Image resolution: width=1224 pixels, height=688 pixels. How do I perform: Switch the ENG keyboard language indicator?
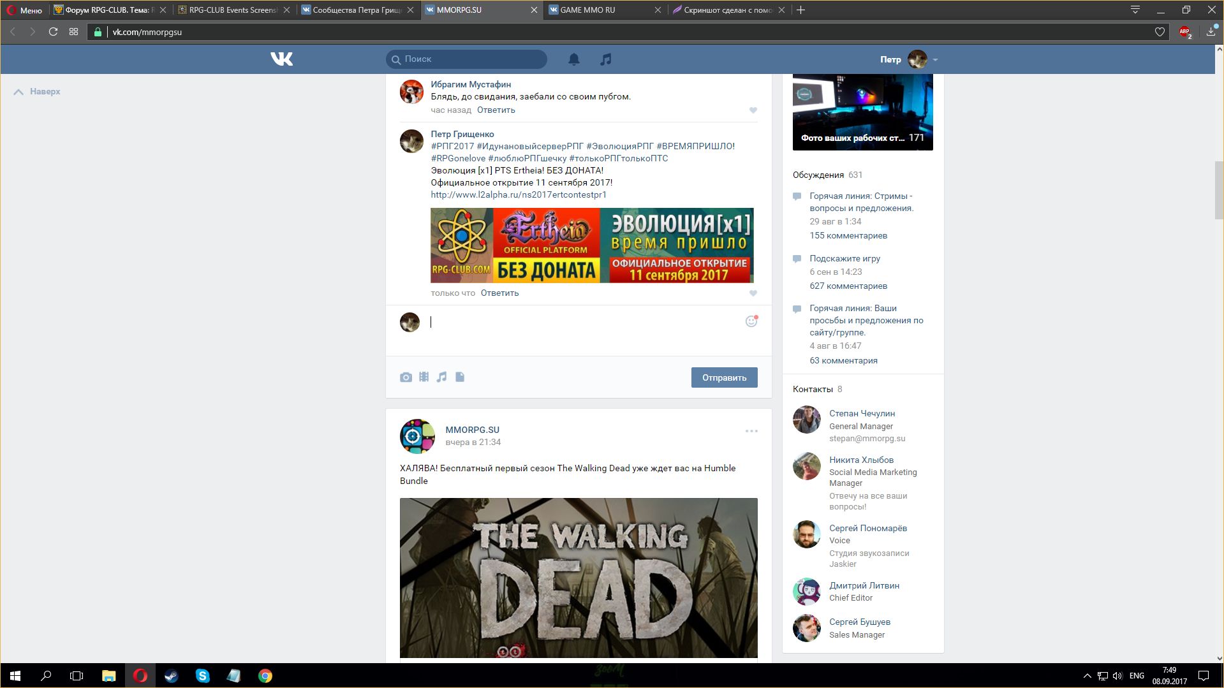(x=1137, y=676)
